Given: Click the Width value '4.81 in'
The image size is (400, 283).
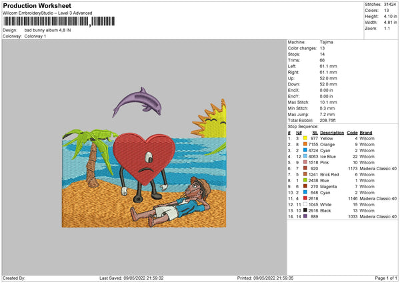Looking at the screenshot, I should pos(390,23).
